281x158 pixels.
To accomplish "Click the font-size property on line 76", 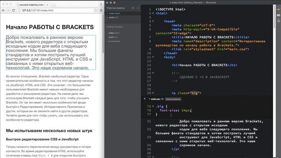I will 168,110.
